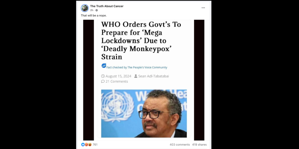The height and width of the screenshot is (149, 299).
Task: Click the 2h post timestamp
Action: point(92,10)
